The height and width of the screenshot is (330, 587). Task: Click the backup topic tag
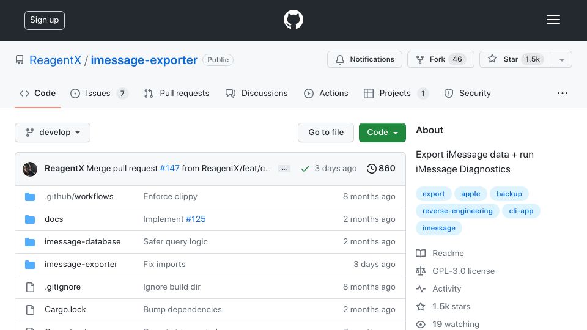(x=509, y=194)
